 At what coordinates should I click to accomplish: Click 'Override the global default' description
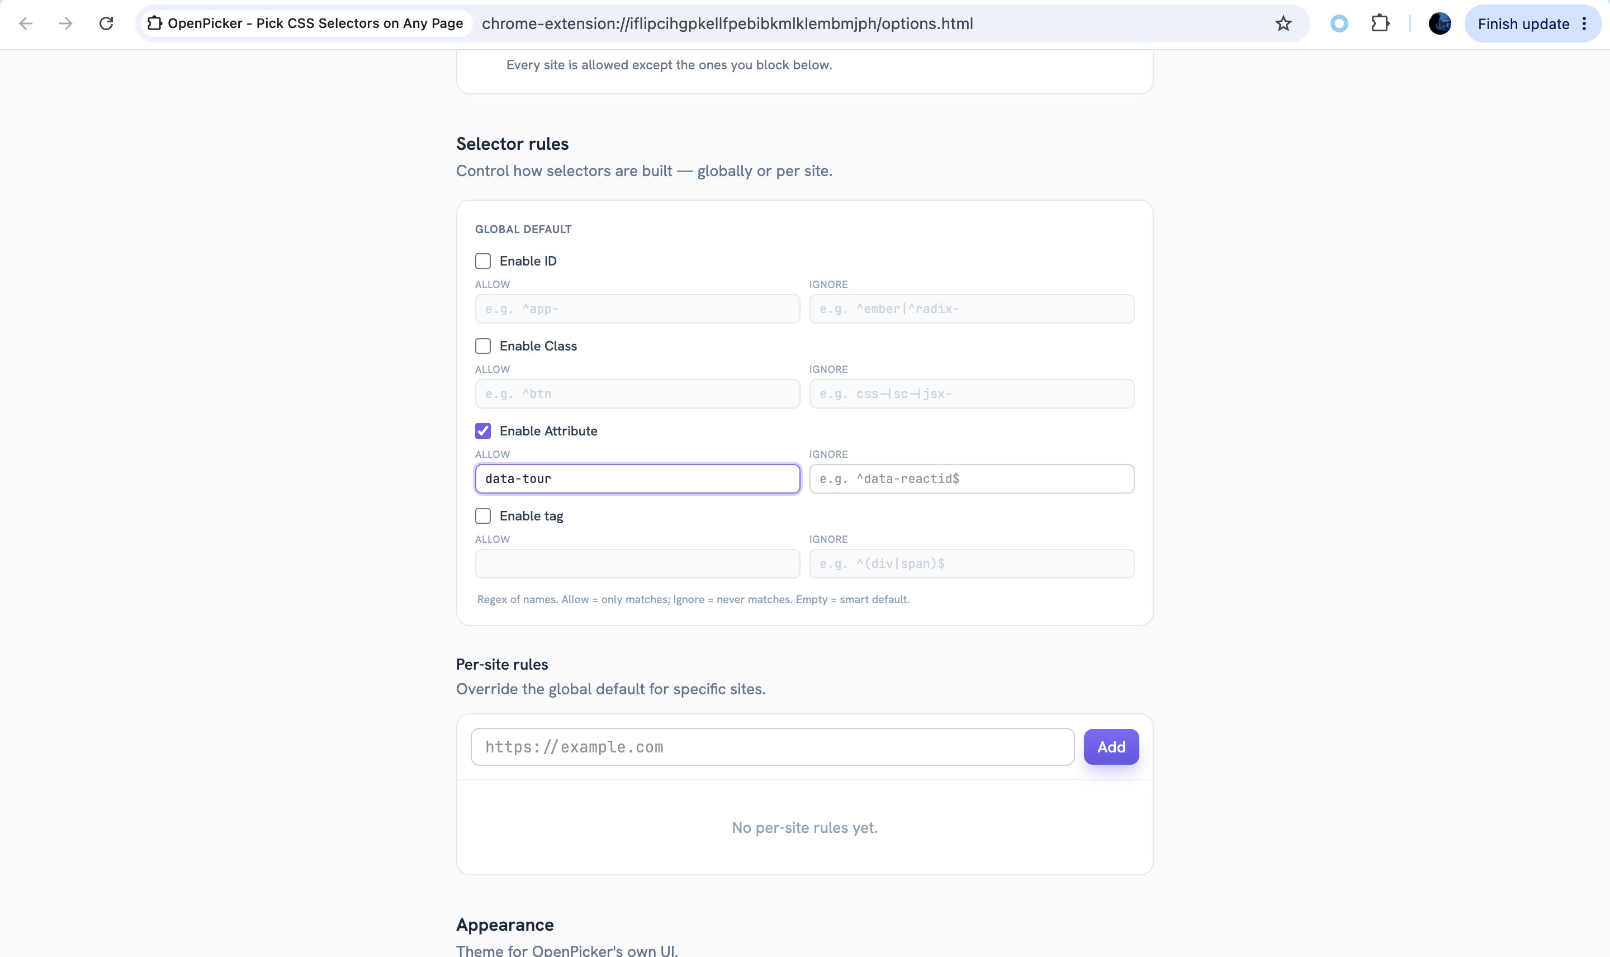tap(610, 689)
